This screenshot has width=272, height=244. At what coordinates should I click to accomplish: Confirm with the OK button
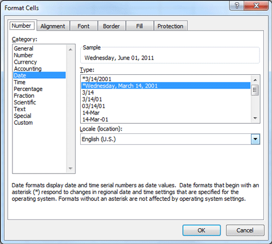coord(201,230)
